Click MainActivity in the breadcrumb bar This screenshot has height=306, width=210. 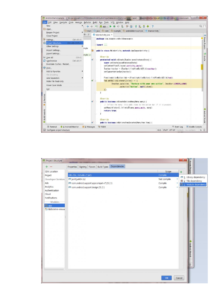(152, 31)
